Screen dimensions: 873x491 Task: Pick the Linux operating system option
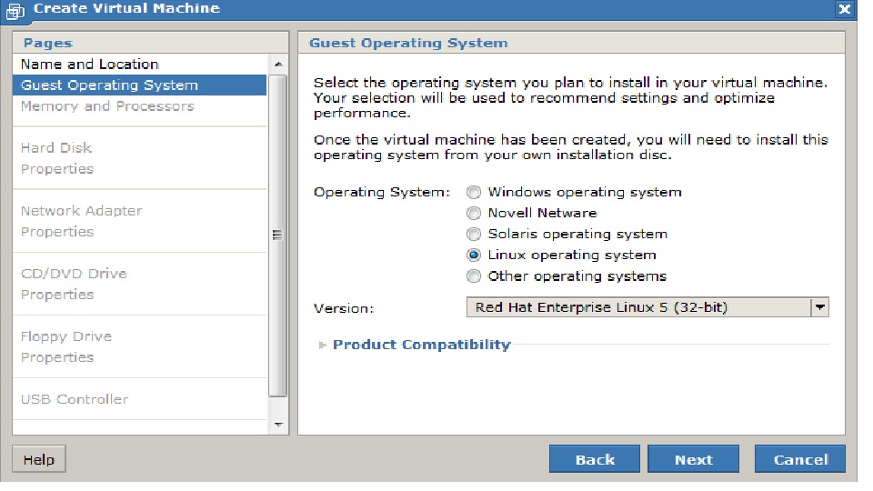tap(474, 256)
